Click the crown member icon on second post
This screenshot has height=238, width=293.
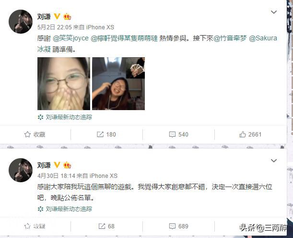[67, 165]
